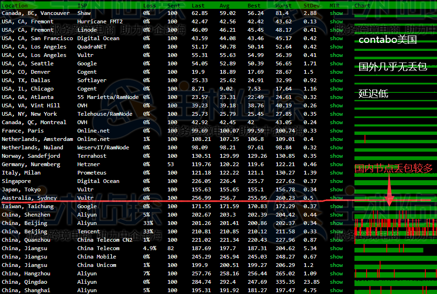The image size is (437, 294).
Task: Click the MTR column header
Action: point(334,6)
